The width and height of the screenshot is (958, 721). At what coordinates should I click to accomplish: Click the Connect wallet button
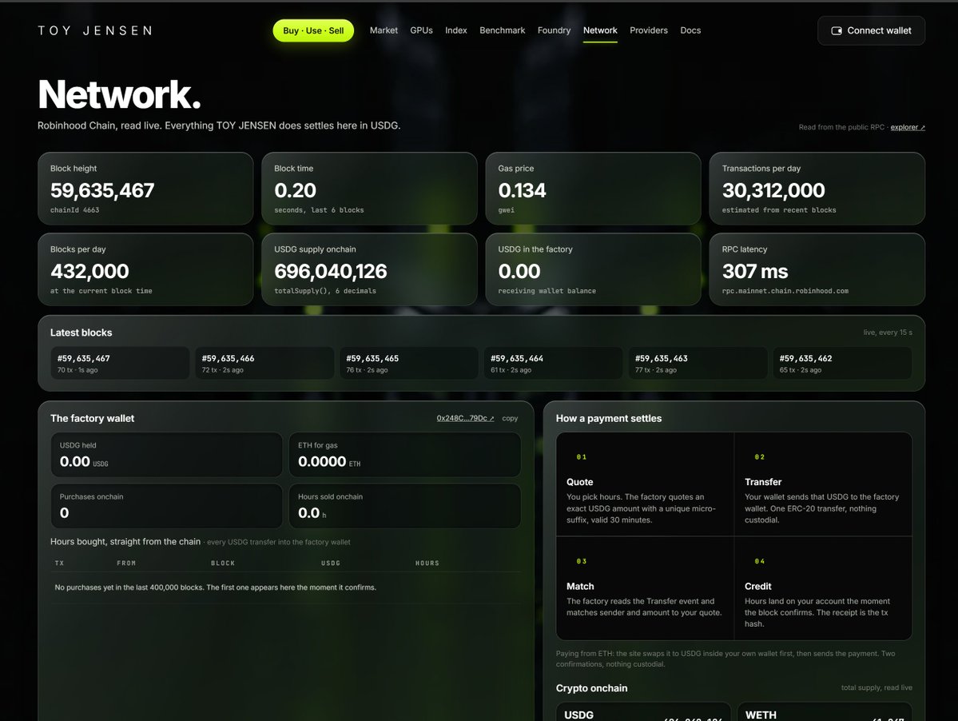coord(871,30)
